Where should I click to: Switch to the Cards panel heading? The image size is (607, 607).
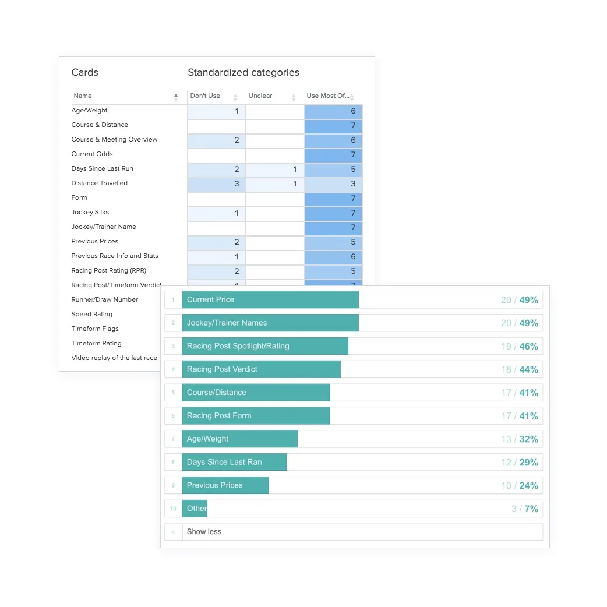point(84,72)
